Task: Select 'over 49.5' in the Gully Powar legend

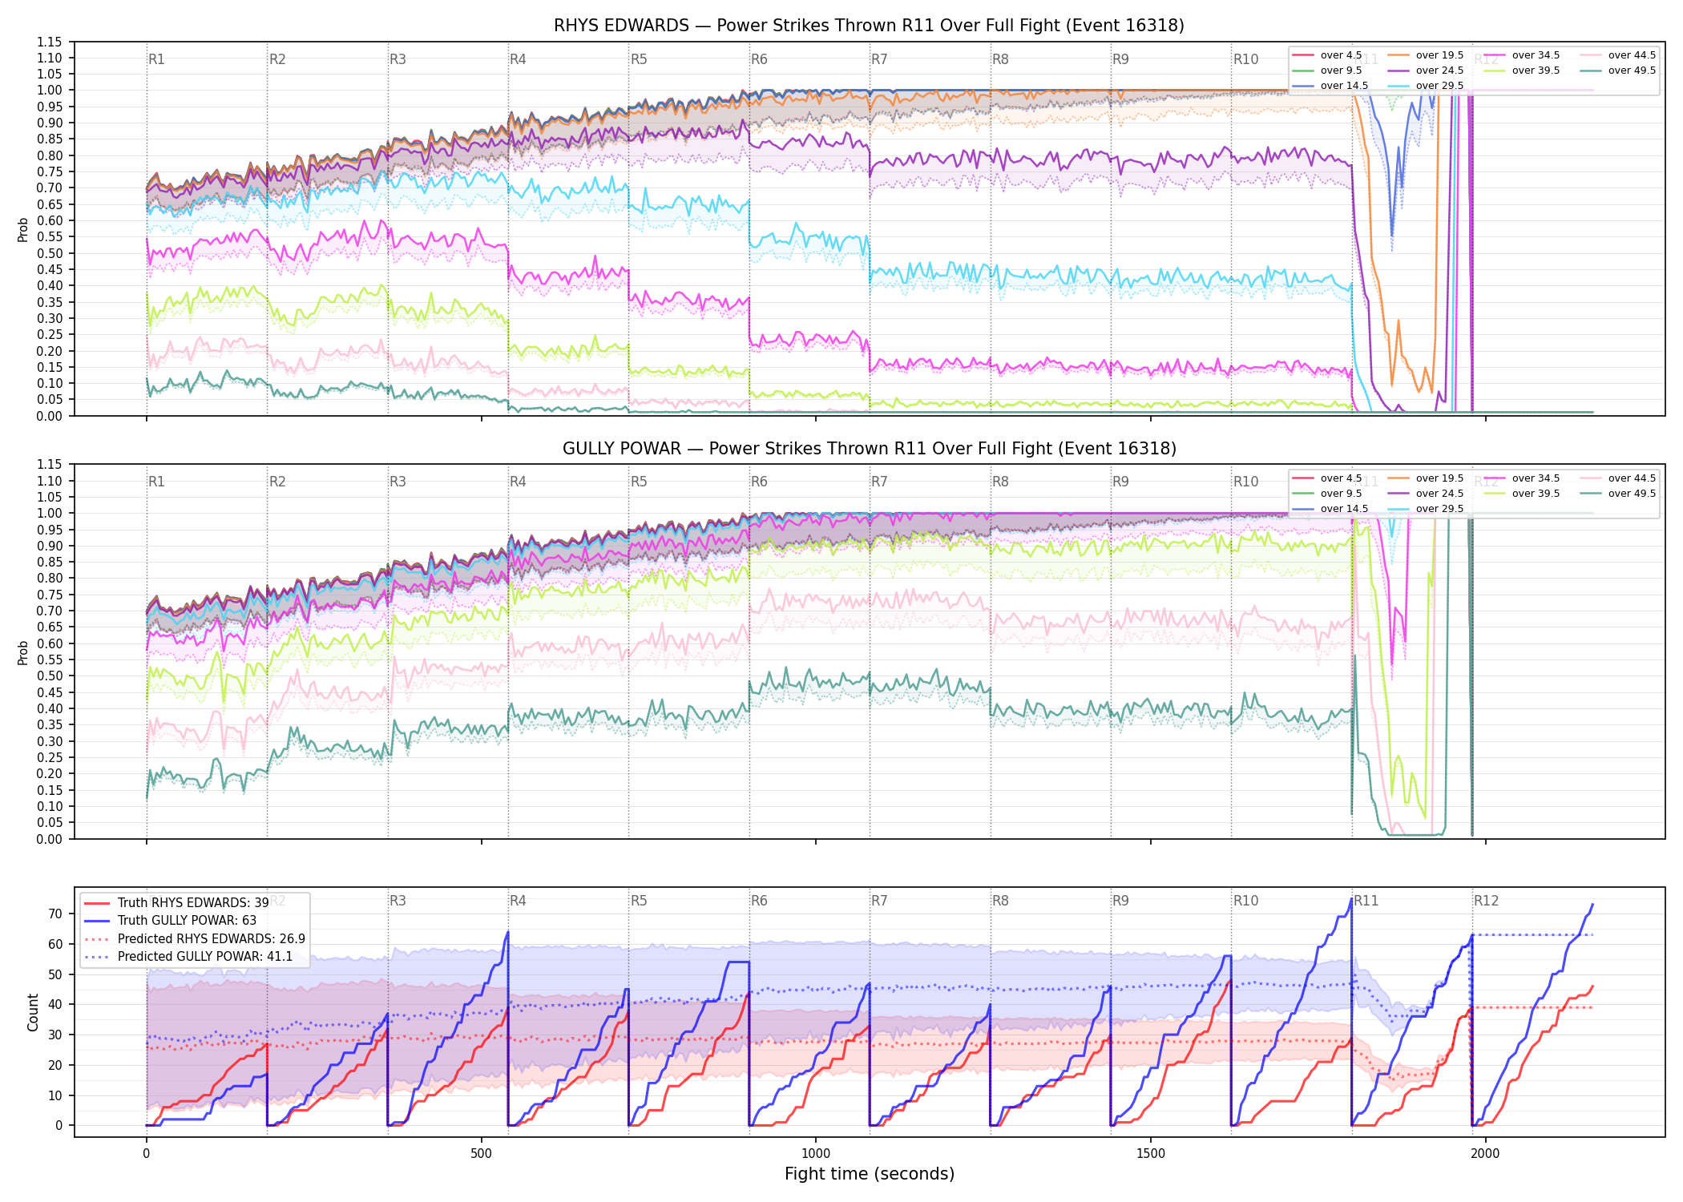Action: [x=1618, y=494]
